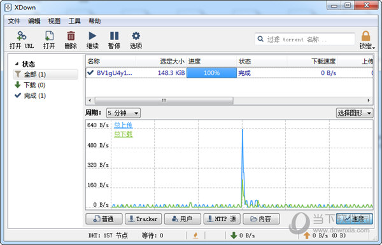382x245 pixels.
Task: Click the Open torrent file icon
Action: coord(49,36)
